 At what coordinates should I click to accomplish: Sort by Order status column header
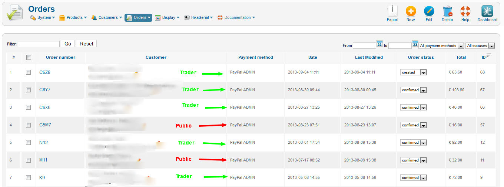421,57
